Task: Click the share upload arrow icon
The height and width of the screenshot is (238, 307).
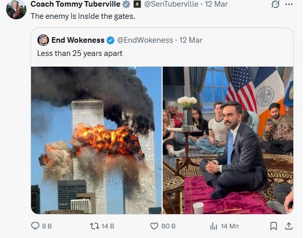Action: point(289,226)
